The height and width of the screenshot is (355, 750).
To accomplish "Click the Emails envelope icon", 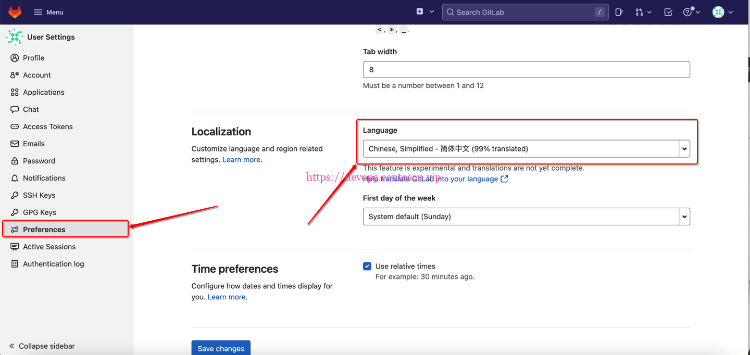I will click(x=15, y=144).
